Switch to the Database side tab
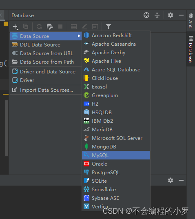 (191, 49)
